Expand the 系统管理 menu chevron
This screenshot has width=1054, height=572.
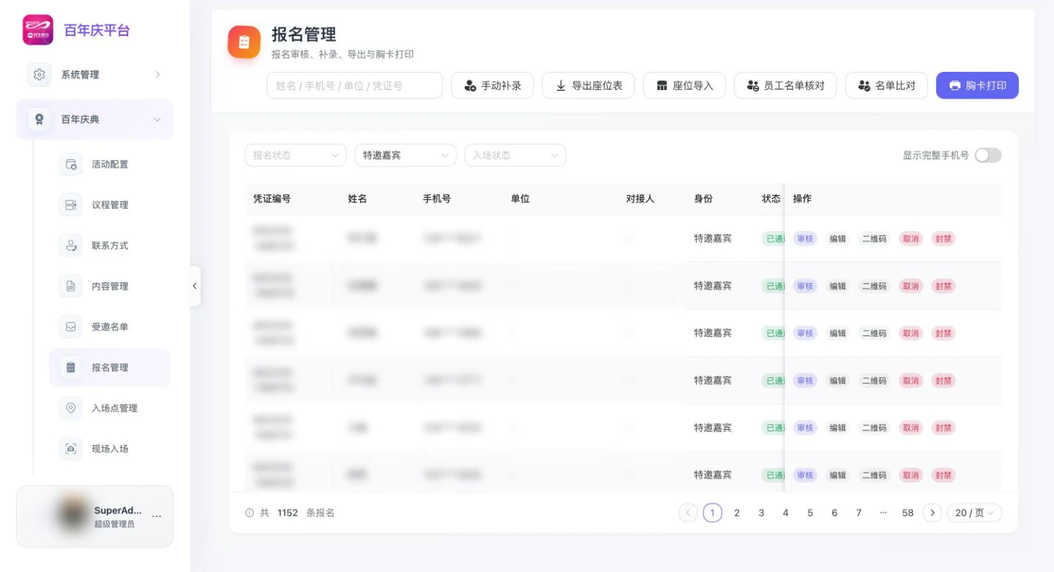[157, 75]
